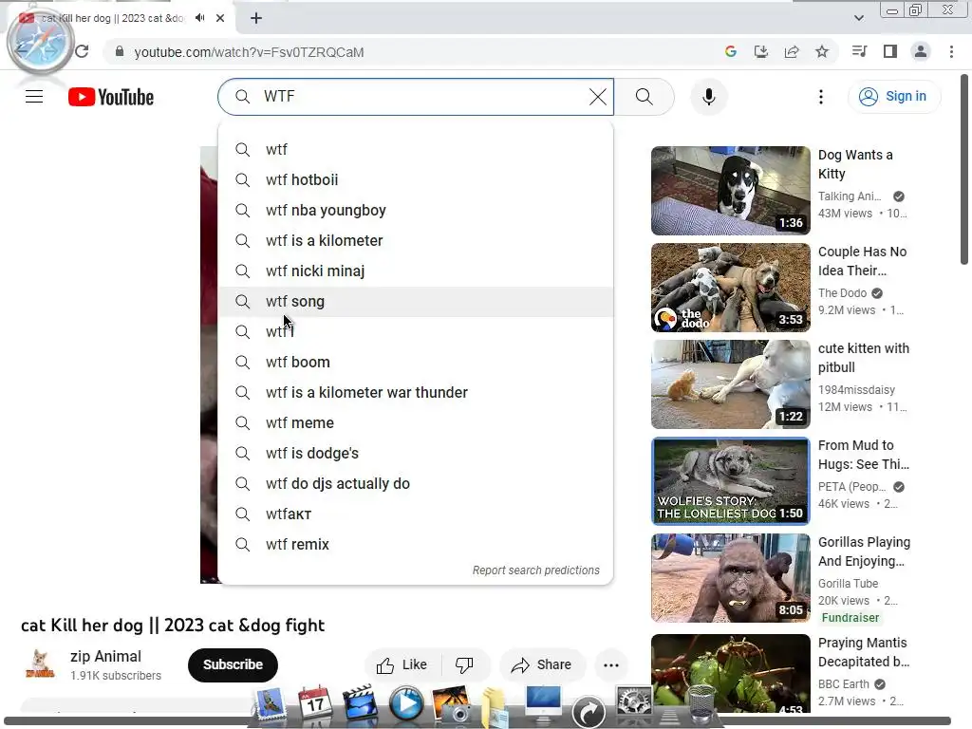Open The Dodo channel name
Image resolution: width=972 pixels, height=729 pixels.
click(842, 292)
